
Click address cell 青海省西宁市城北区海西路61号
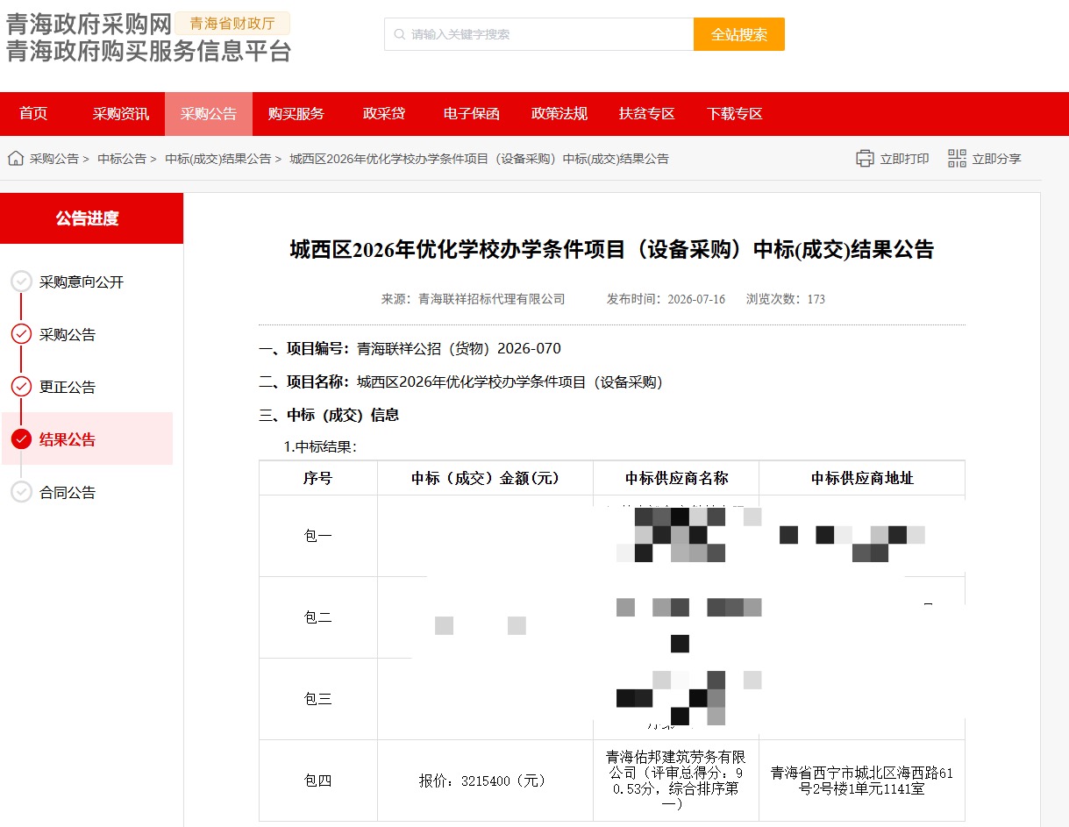(862, 781)
